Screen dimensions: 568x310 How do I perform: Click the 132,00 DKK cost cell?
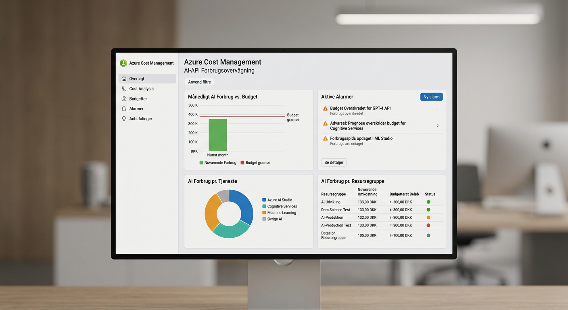[x=367, y=218]
